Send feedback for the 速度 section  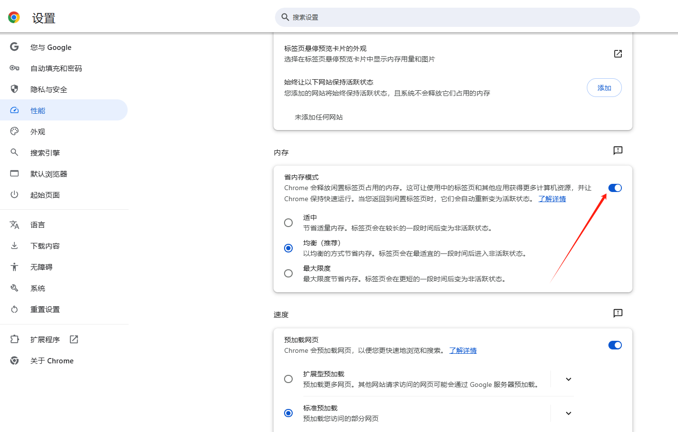(618, 313)
